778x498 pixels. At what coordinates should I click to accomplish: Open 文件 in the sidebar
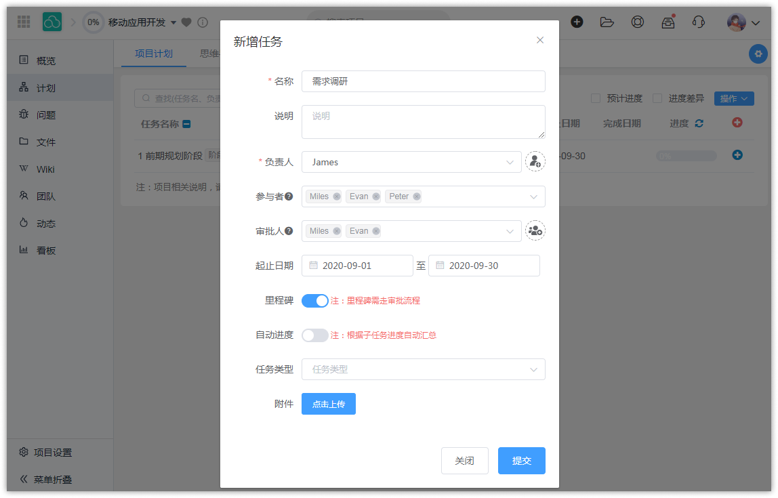pyautogui.click(x=60, y=142)
